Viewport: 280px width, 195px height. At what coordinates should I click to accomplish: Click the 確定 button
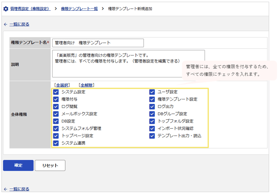pyautogui.click(x=18, y=165)
